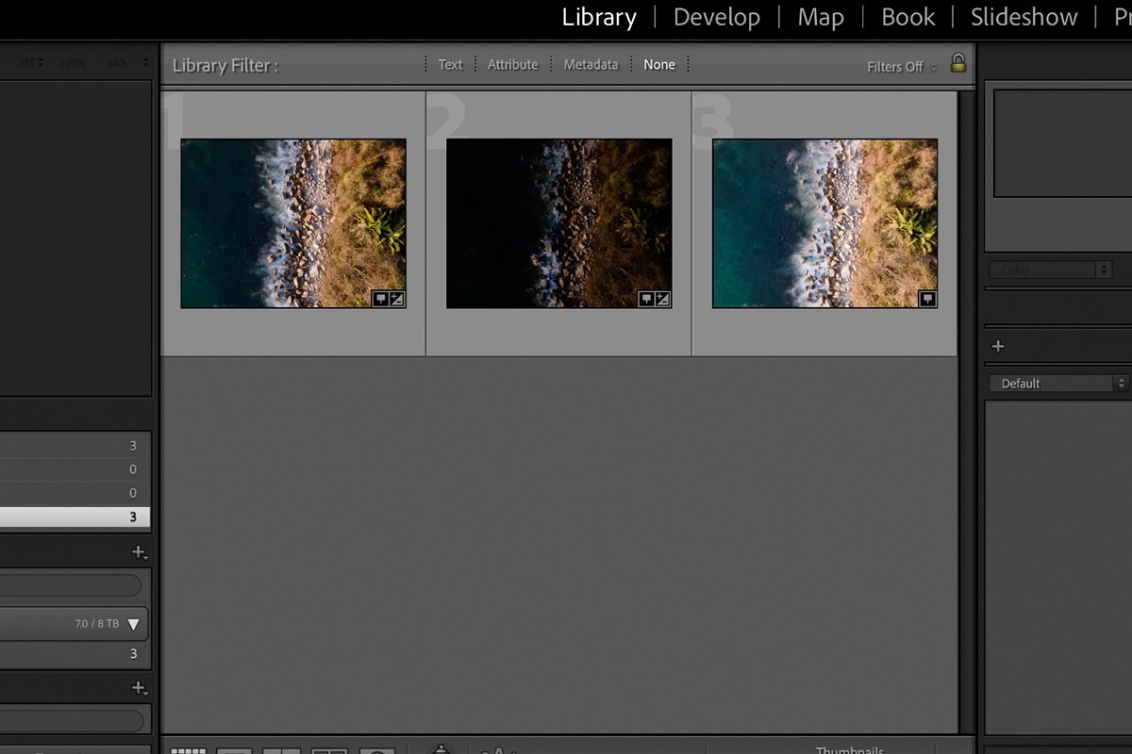Set Navigator zoom to FIT
1132x754 pixels.
(x=27, y=62)
